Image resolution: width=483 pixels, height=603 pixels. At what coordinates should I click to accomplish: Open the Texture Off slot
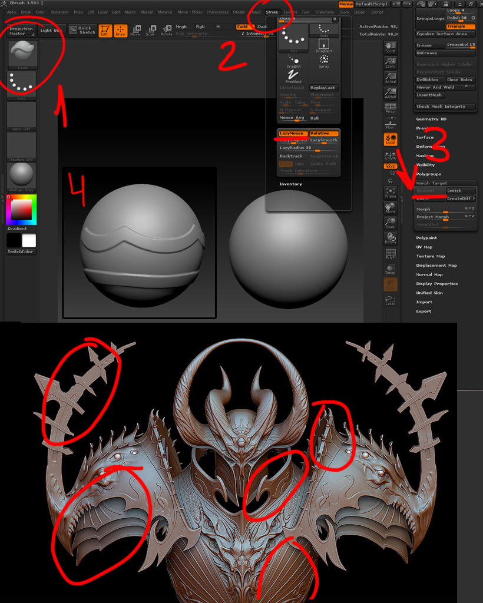[x=22, y=147]
